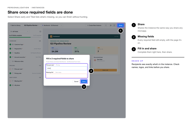Click the orange Northwind logo in preview header
192x123 pixels.
pos(51,36)
